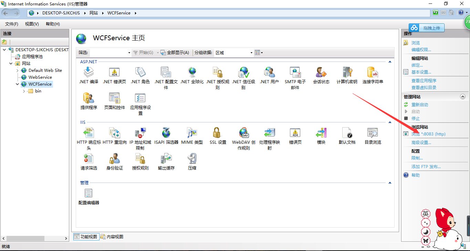The width and height of the screenshot is (470, 251).
Task: Expand the bin folder node
Action: (24, 91)
